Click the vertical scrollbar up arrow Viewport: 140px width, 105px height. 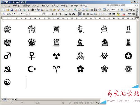pyautogui.click(x=137, y=19)
